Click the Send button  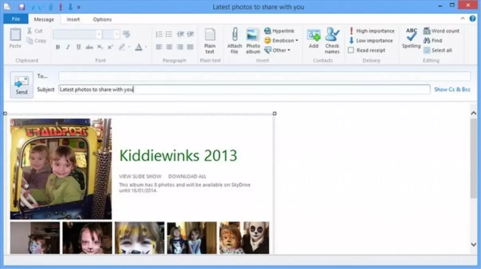coord(21,84)
